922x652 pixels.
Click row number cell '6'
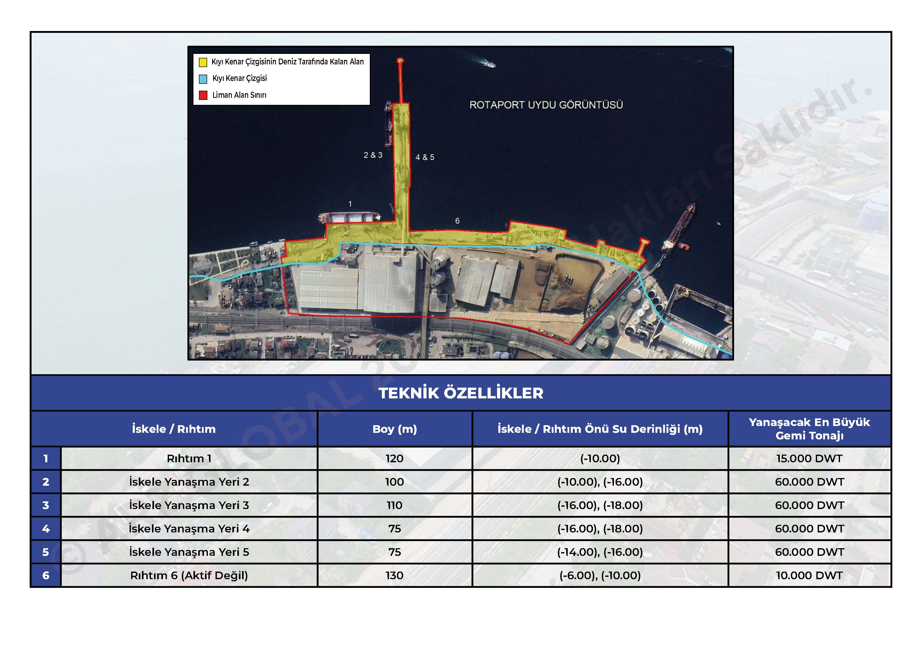click(x=46, y=575)
